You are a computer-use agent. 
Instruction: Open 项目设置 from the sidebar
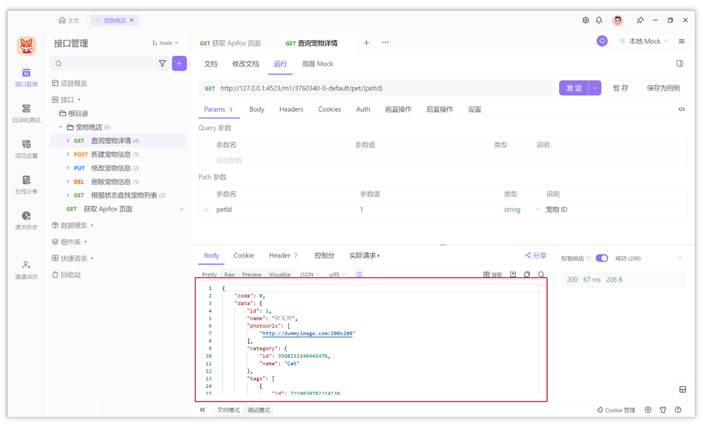pyautogui.click(x=26, y=149)
